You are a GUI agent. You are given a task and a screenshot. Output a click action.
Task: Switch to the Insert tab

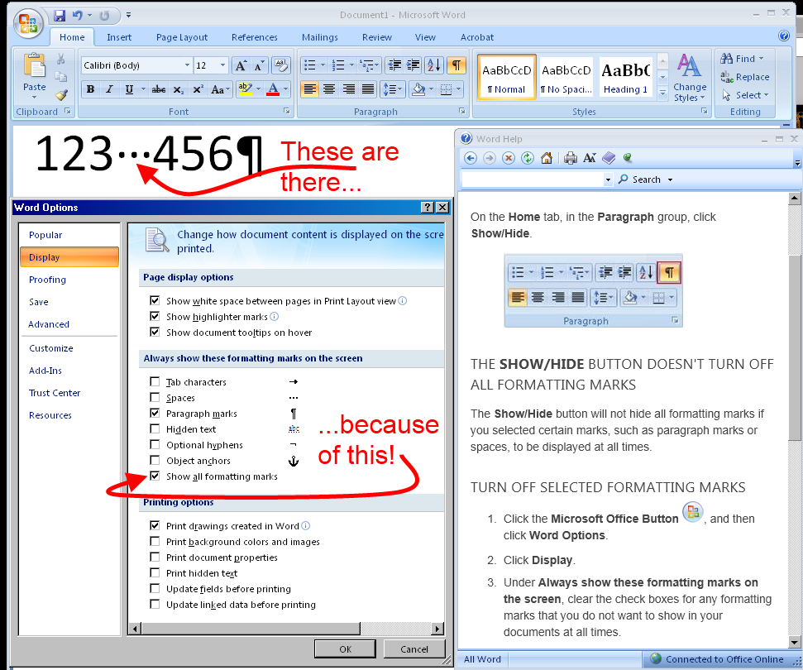coord(119,37)
